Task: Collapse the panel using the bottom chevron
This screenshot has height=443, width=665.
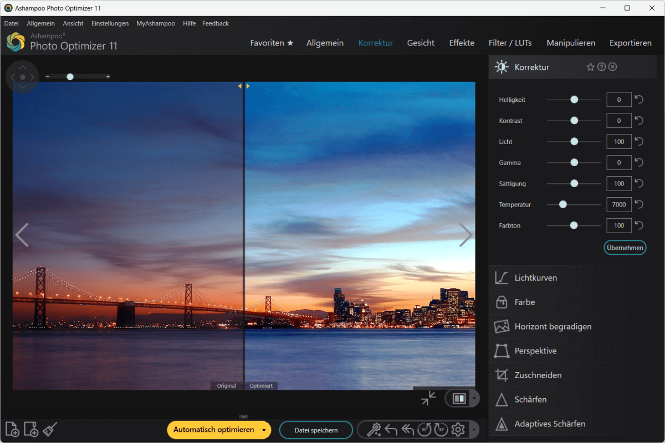Action: tap(243, 415)
